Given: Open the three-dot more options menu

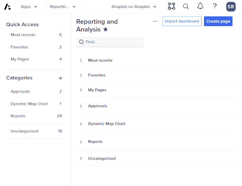Looking at the screenshot, I should coord(155,21).
